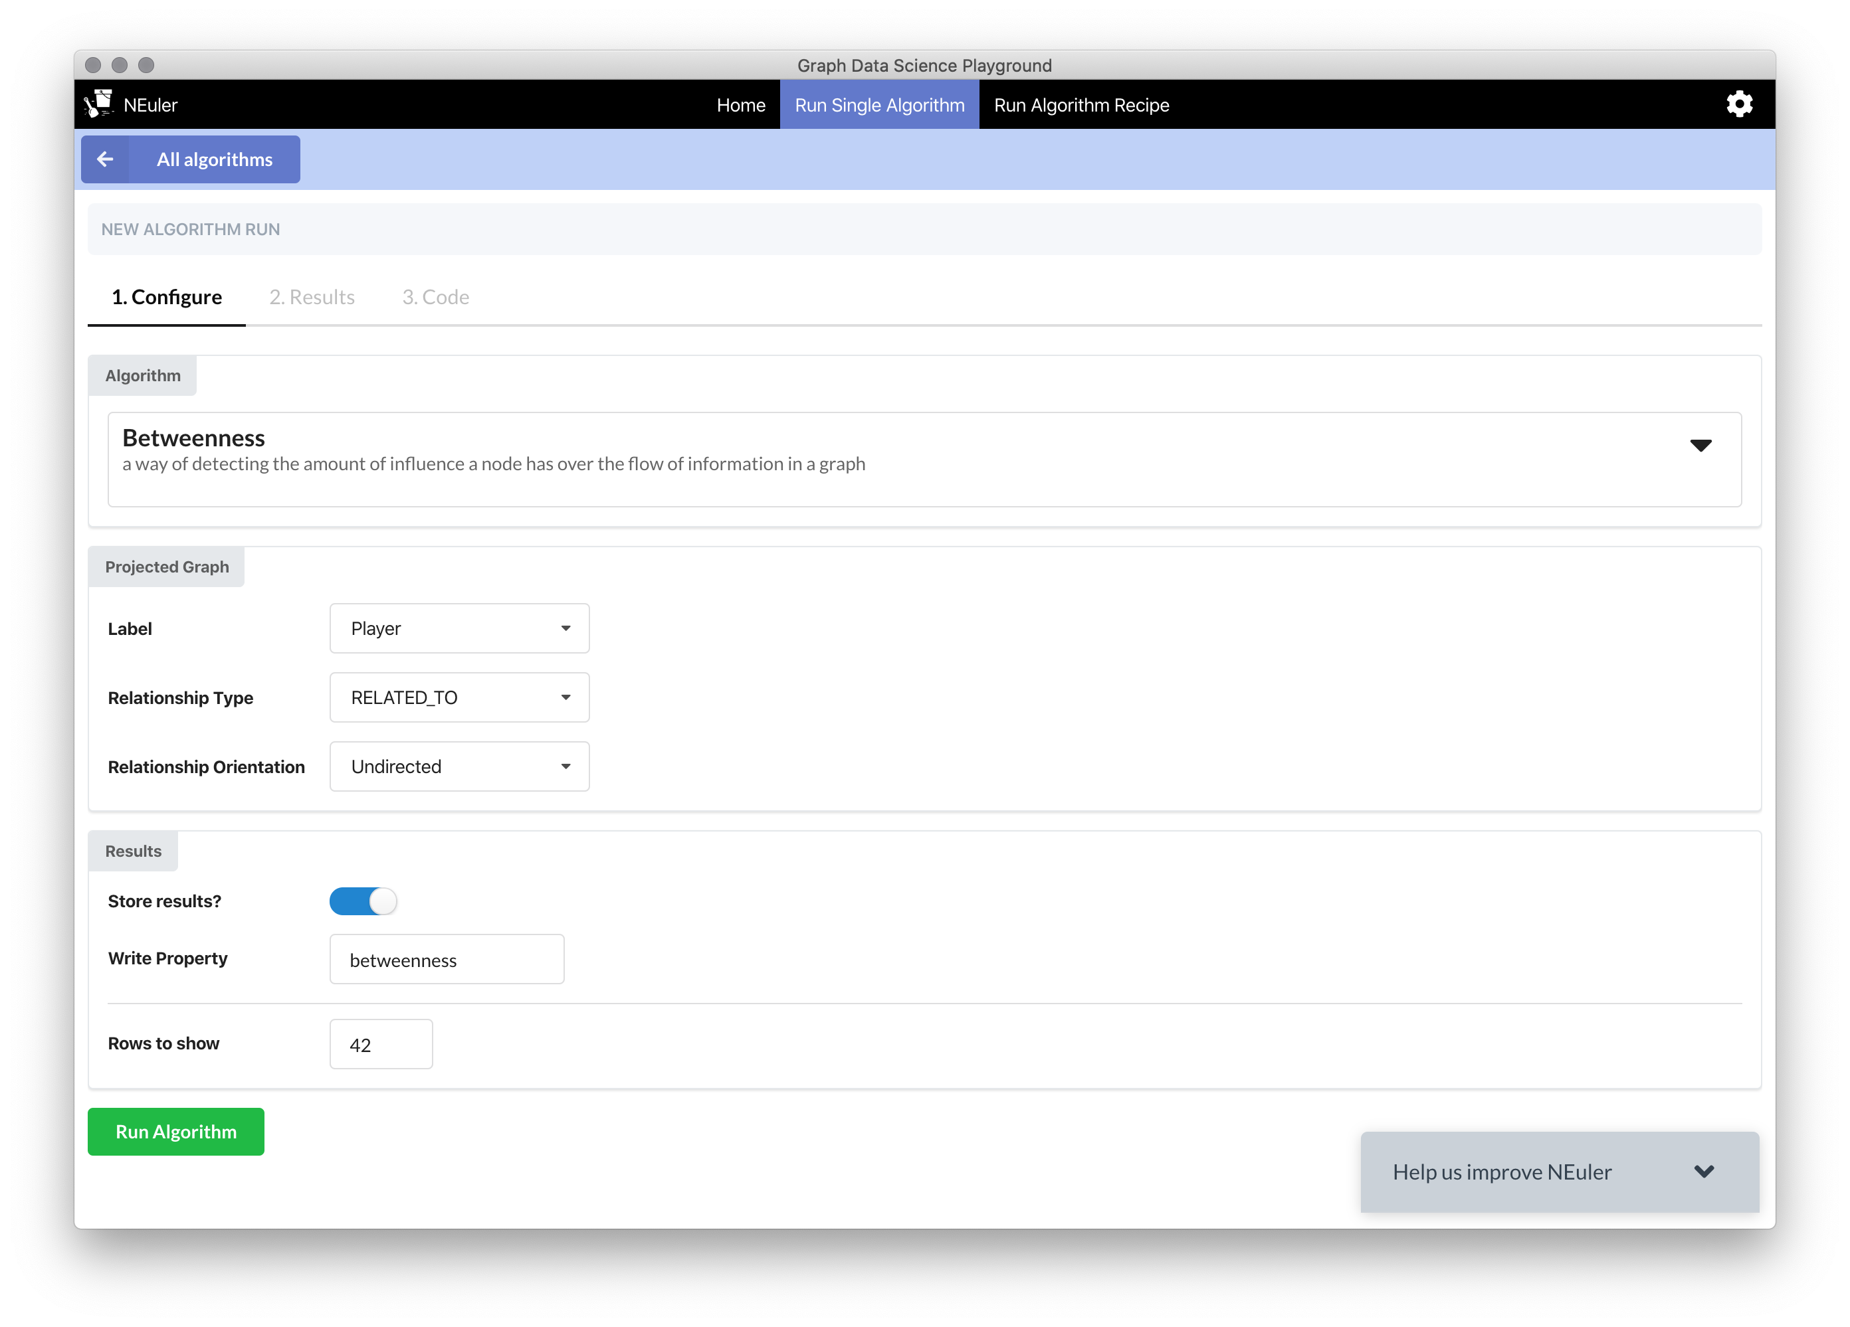This screenshot has width=1850, height=1327.
Task: Click the NEuler logo icon
Action: pos(99,104)
